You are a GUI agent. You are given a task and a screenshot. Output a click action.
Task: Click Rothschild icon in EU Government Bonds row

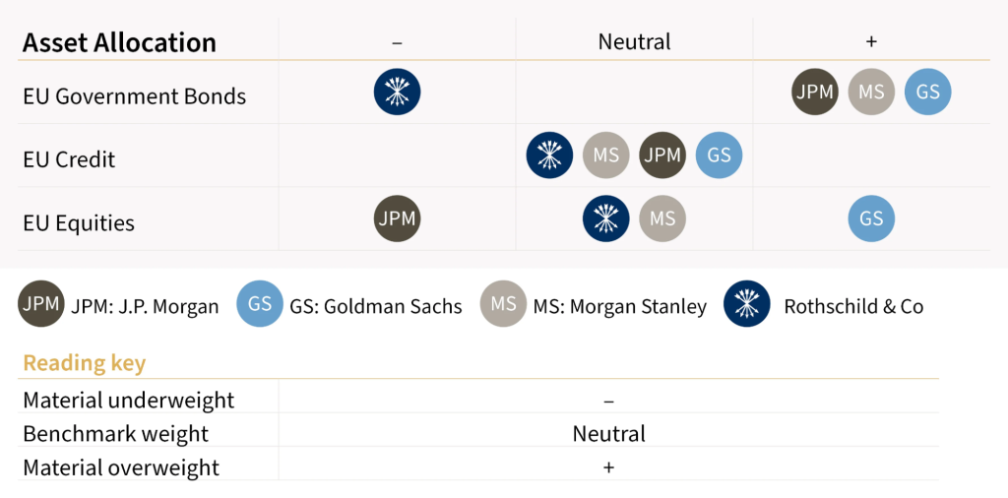pyautogui.click(x=397, y=93)
